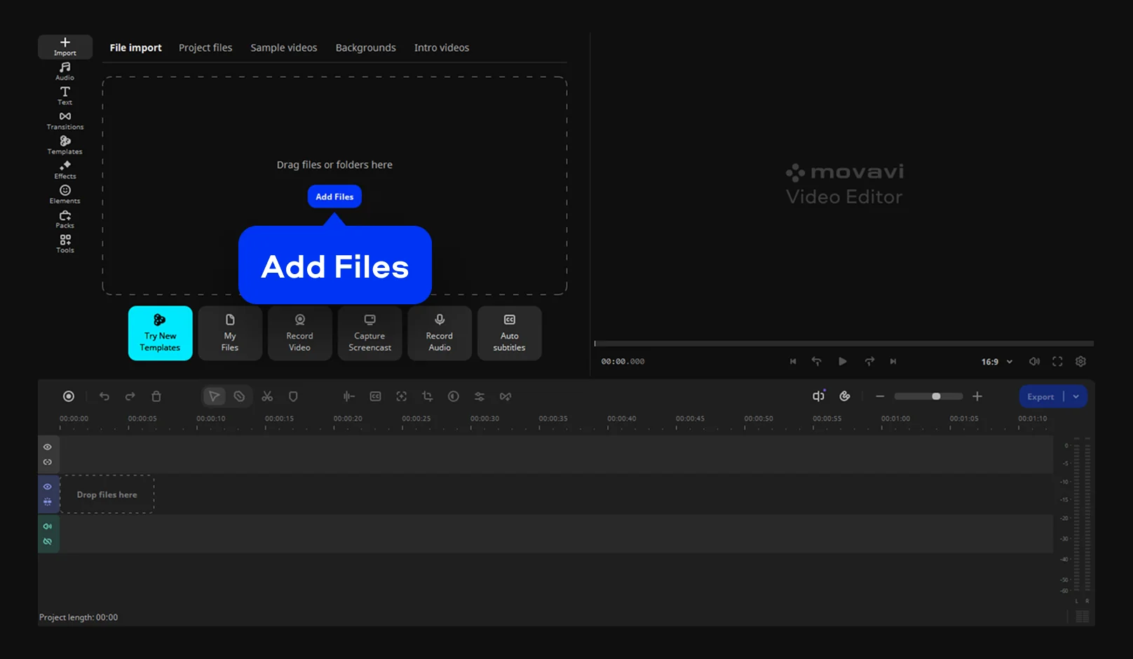Switch to the File import tab
This screenshot has width=1133, height=659.
click(135, 48)
